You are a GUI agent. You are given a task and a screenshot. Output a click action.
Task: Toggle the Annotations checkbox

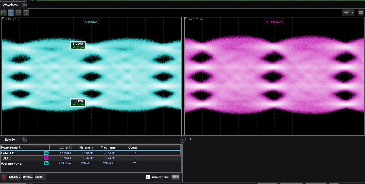click(148, 177)
